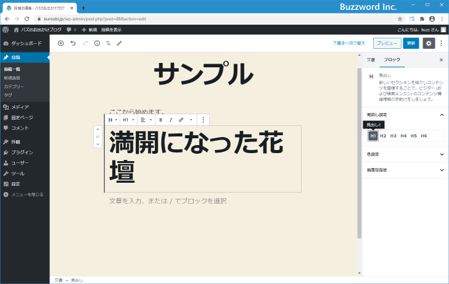The image size is (449, 284).
Task: Open the editor options three-dot menu
Action: click(441, 43)
